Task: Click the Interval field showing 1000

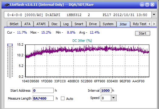Action: pyautogui.click(x=106, y=91)
